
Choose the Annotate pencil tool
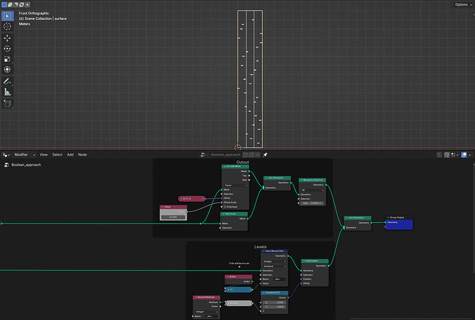(8, 81)
